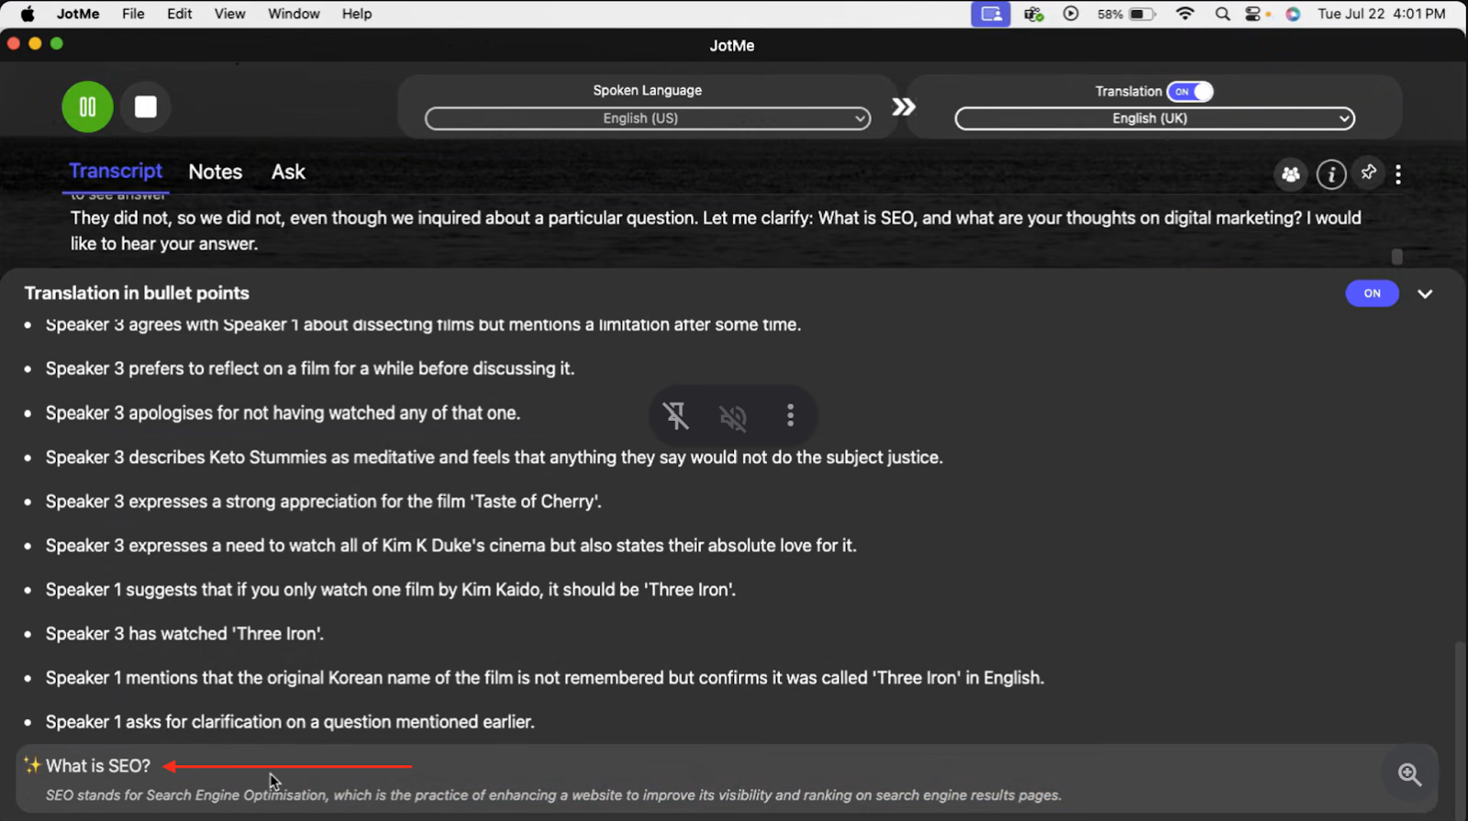Show info via the circled i icon
The height and width of the screenshot is (821, 1468).
[1331, 173]
